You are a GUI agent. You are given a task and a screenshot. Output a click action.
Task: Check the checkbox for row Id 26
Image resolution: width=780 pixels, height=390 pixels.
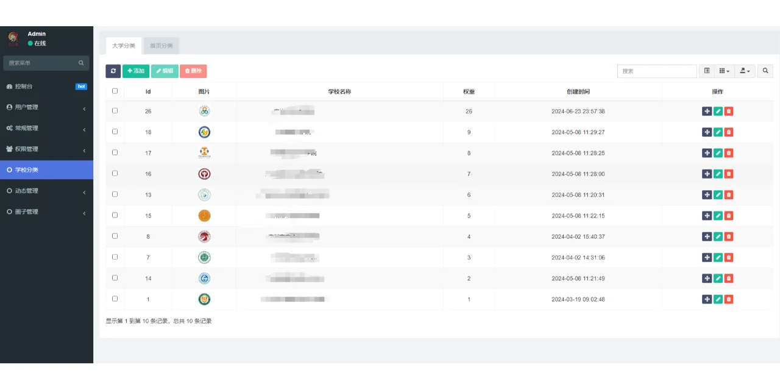tap(115, 111)
